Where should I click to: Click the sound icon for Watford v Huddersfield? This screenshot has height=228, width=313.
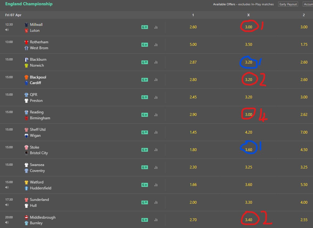[7, 188]
